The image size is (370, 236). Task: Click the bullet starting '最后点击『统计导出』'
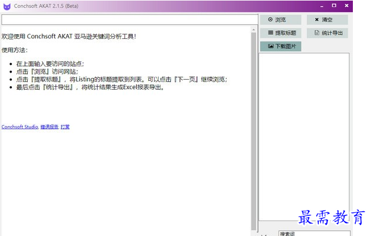click(x=90, y=87)
